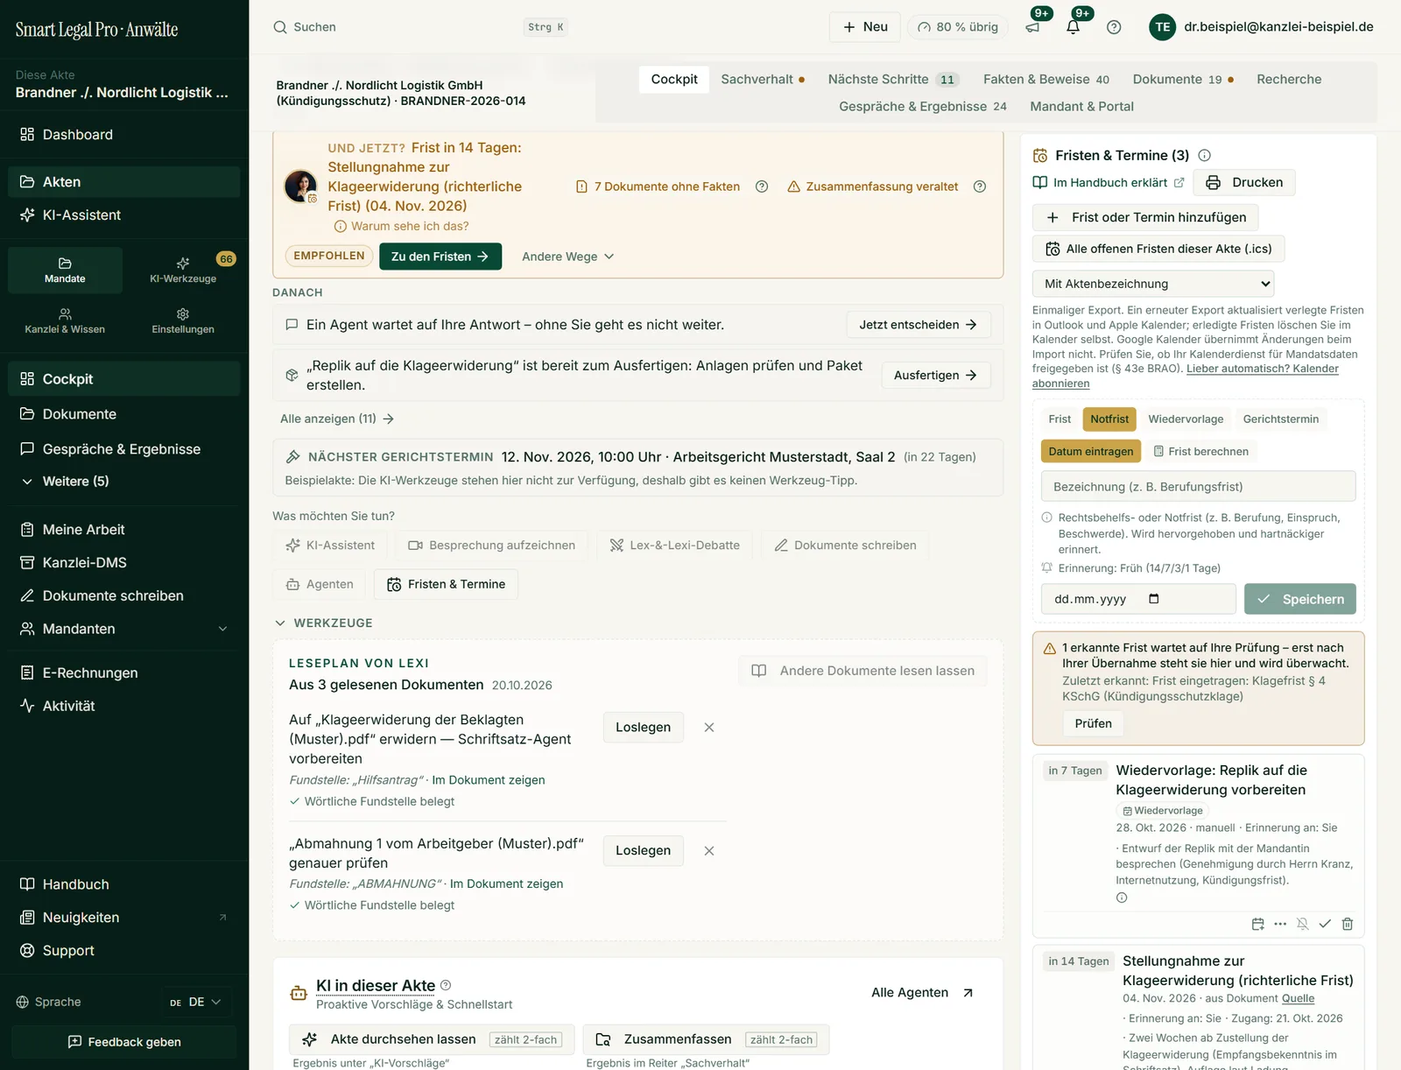Switch to the Cockpit tab
Image resolution: width=1401 pixels, height=1070 pixels.
coord(674,79)
